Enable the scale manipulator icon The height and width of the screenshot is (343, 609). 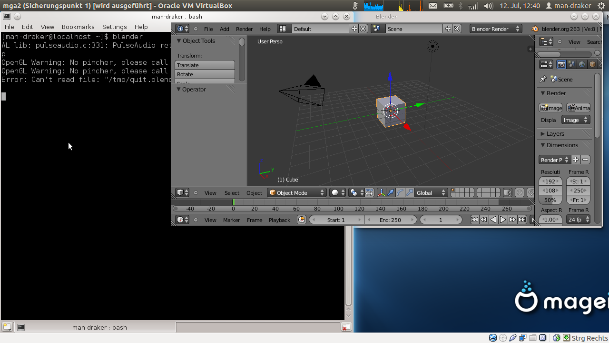coord(410,192)
